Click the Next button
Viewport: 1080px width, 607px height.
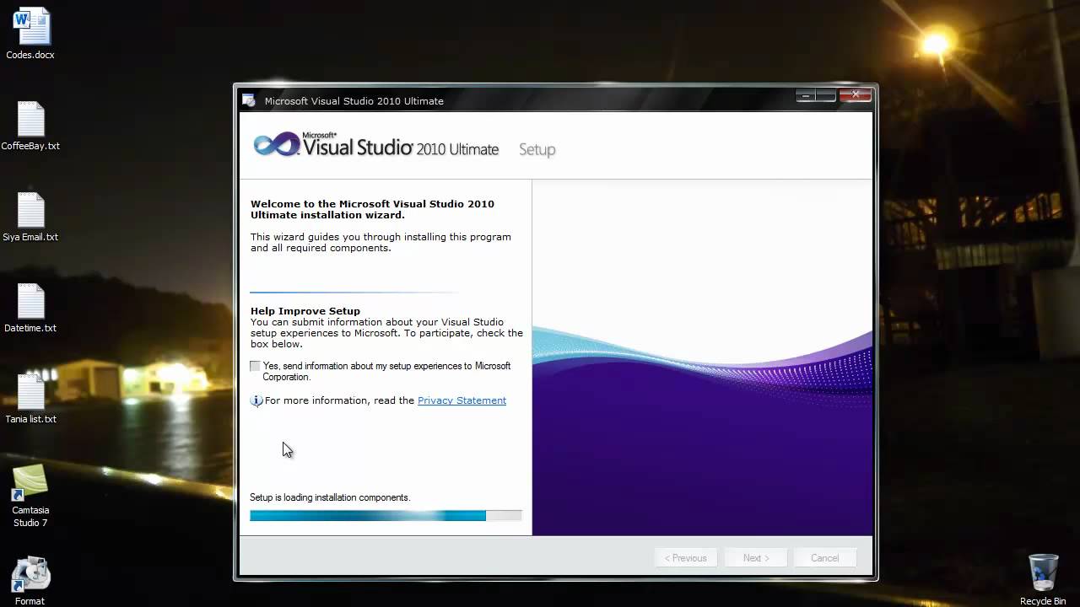pyautogui.click(x=756, y=558)
